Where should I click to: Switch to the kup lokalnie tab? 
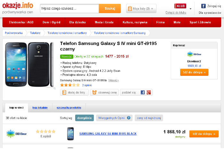coord(40,108)
